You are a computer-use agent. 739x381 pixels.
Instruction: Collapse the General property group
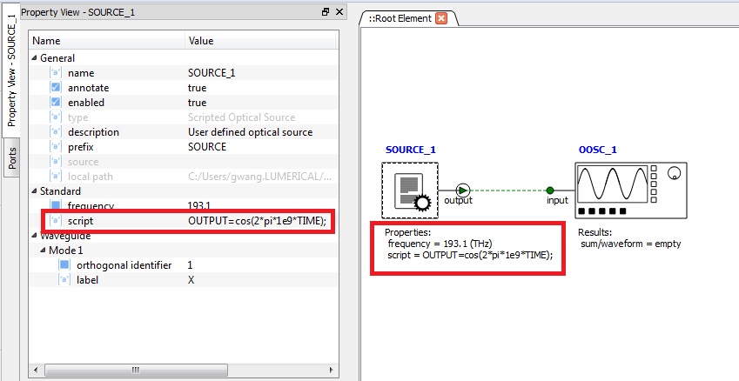pyautogui.click(x=35, y=58)
